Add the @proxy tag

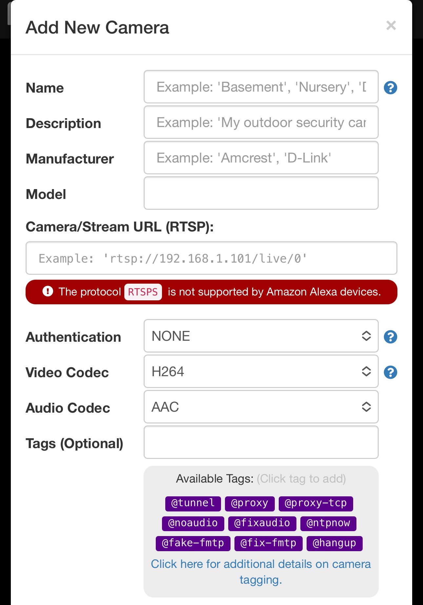pos(250,503)
